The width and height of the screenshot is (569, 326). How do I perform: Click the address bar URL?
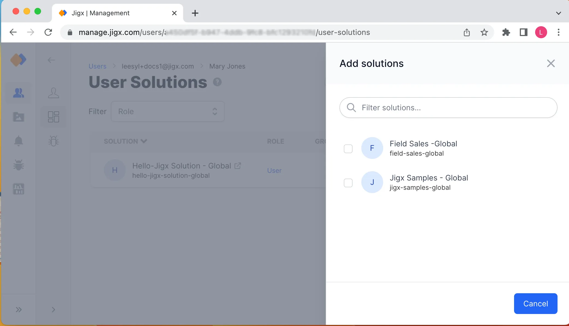224,32
